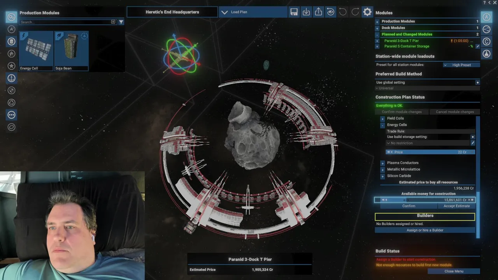Expand the Field Coils resource
This screenshot has height=280, width=498.
click(382, 119)
